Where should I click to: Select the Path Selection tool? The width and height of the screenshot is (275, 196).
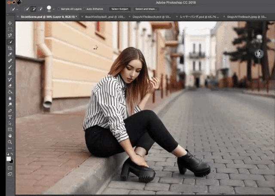10,123
